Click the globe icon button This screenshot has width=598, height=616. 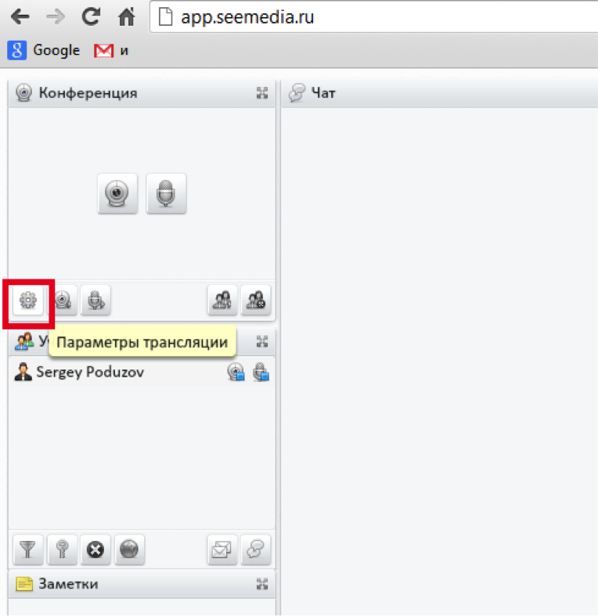(x=130, y=549)
